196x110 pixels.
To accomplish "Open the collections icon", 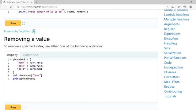I will pyautogui.click(x=185, y=7).
